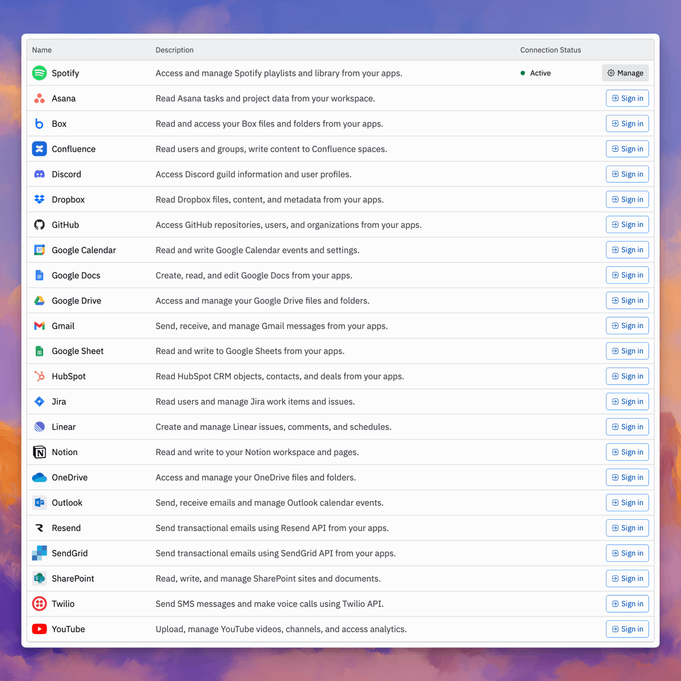Click the Google Calendar icon
The image size is (681, 681).
coord(39,250)
